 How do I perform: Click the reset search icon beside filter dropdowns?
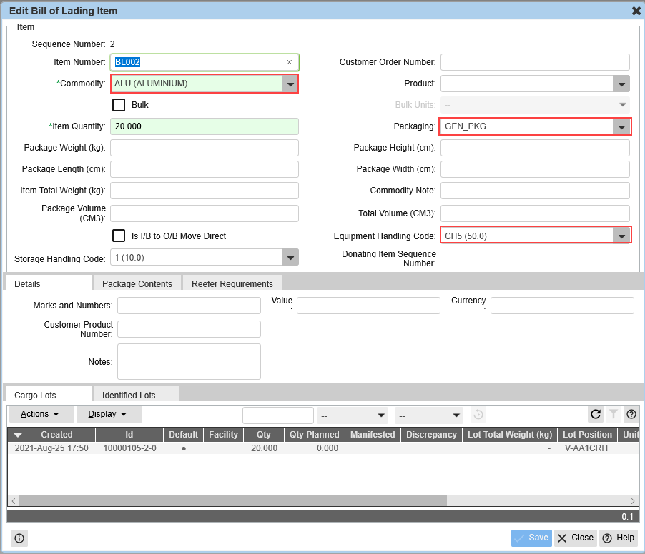point(478,414)
